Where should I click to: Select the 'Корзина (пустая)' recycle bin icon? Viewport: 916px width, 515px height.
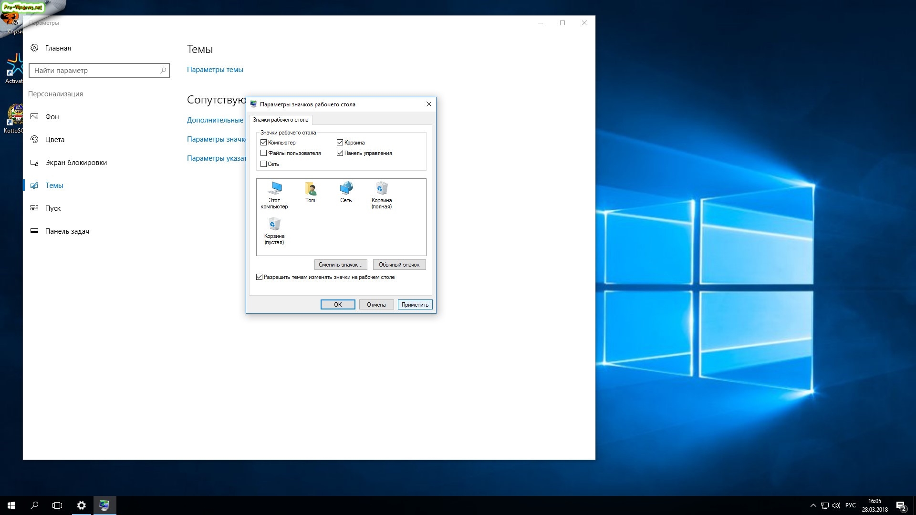click(x=274, y=225)
